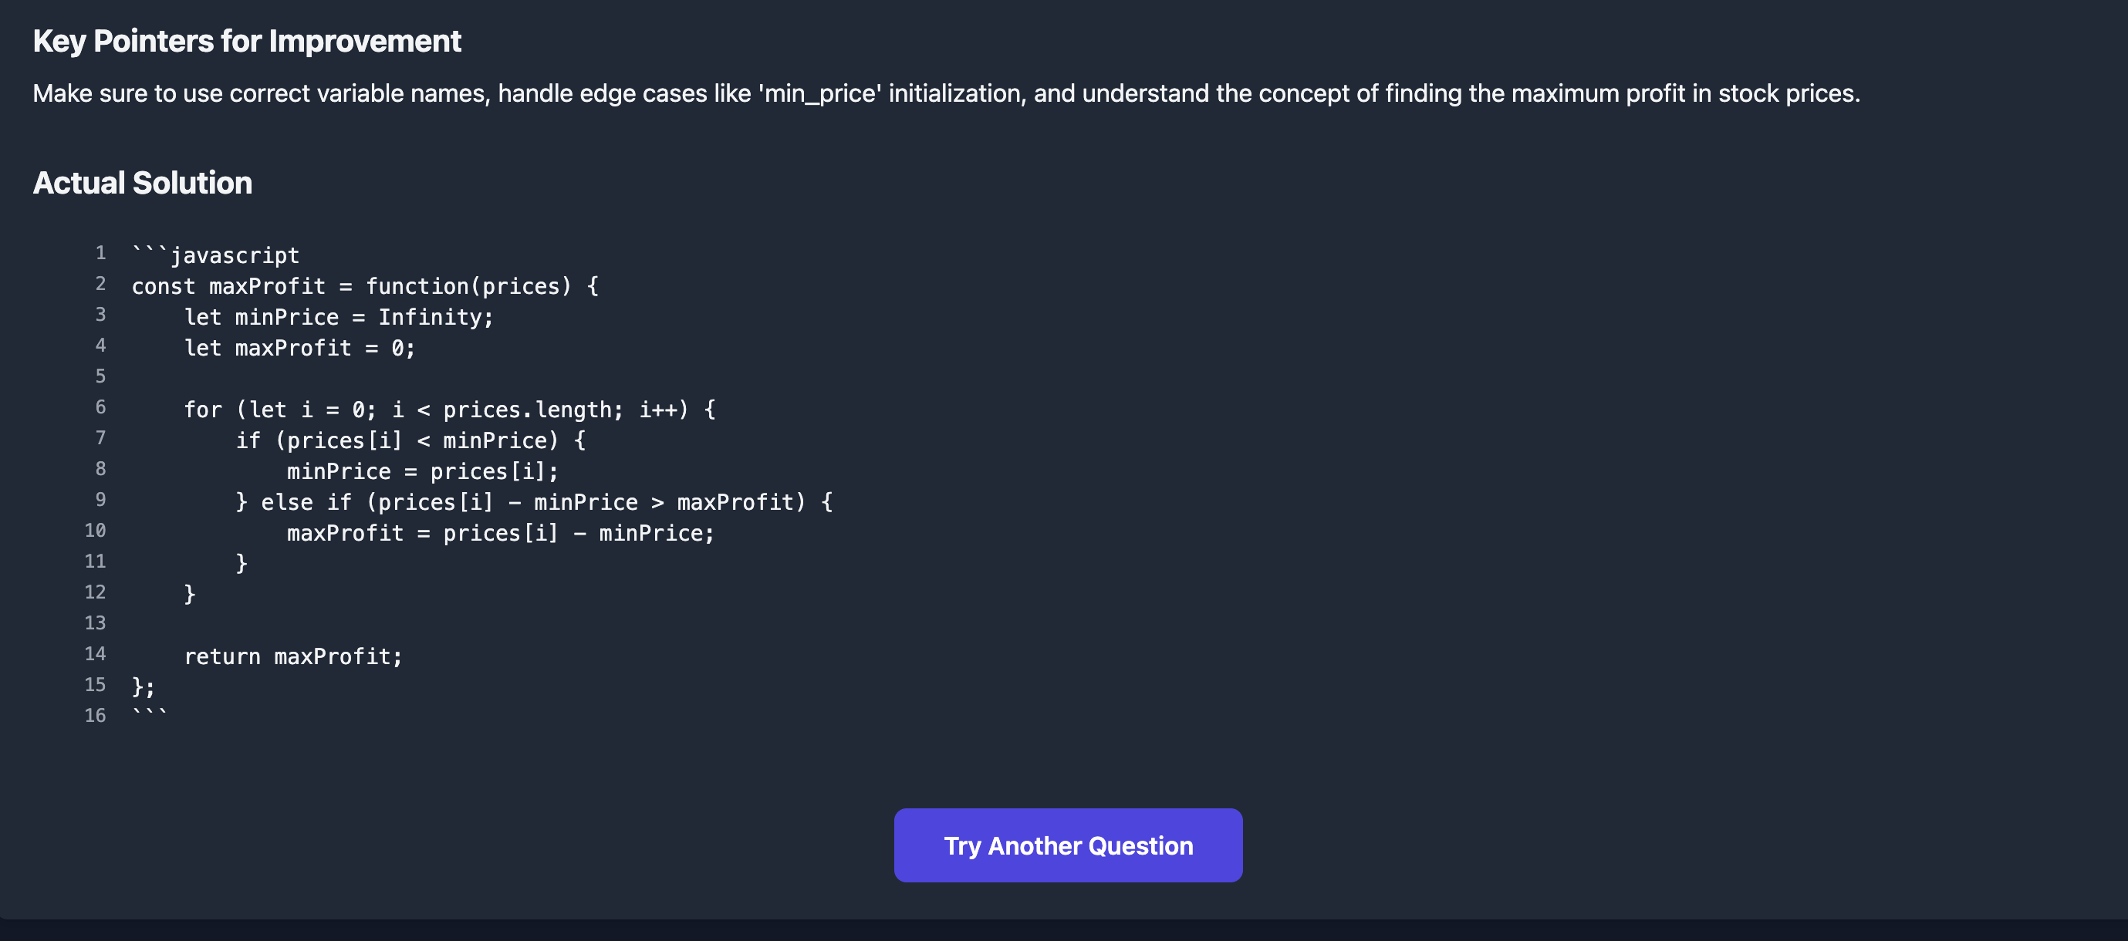Image resolution: width=2128 pixels, height=941 pixels.
Task: Click the ```javascript opening fence line
Action: click(x=215, y=255)
